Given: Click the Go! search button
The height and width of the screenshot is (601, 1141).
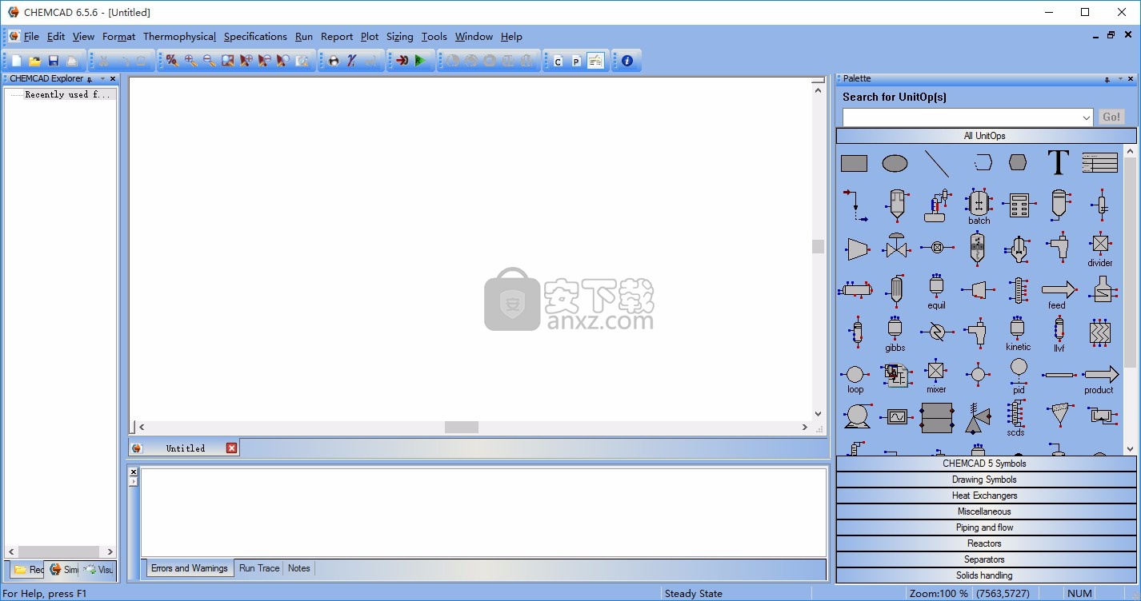Looking at the screenshot, I should click(1111, 117).
